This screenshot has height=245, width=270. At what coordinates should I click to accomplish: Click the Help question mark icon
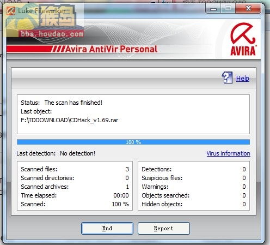pos(227,77)
